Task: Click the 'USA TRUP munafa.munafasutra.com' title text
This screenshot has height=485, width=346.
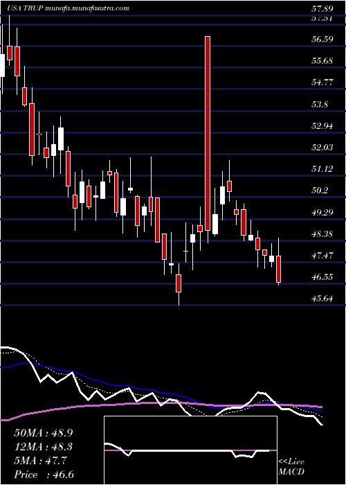Action: click(68, 8)
